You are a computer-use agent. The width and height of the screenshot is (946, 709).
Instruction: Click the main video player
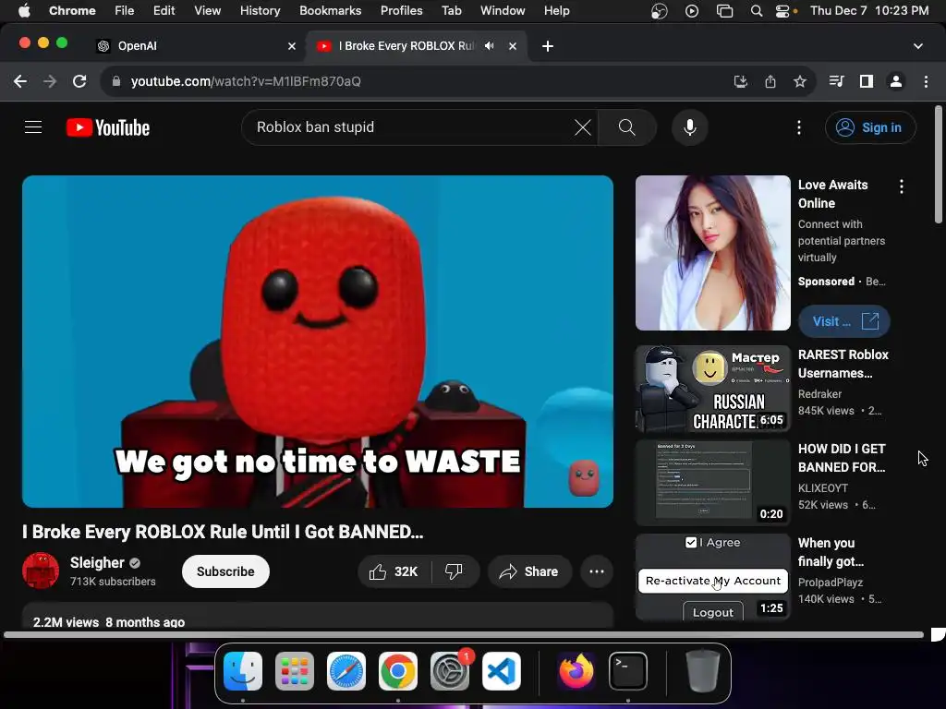tap(318, 342)
